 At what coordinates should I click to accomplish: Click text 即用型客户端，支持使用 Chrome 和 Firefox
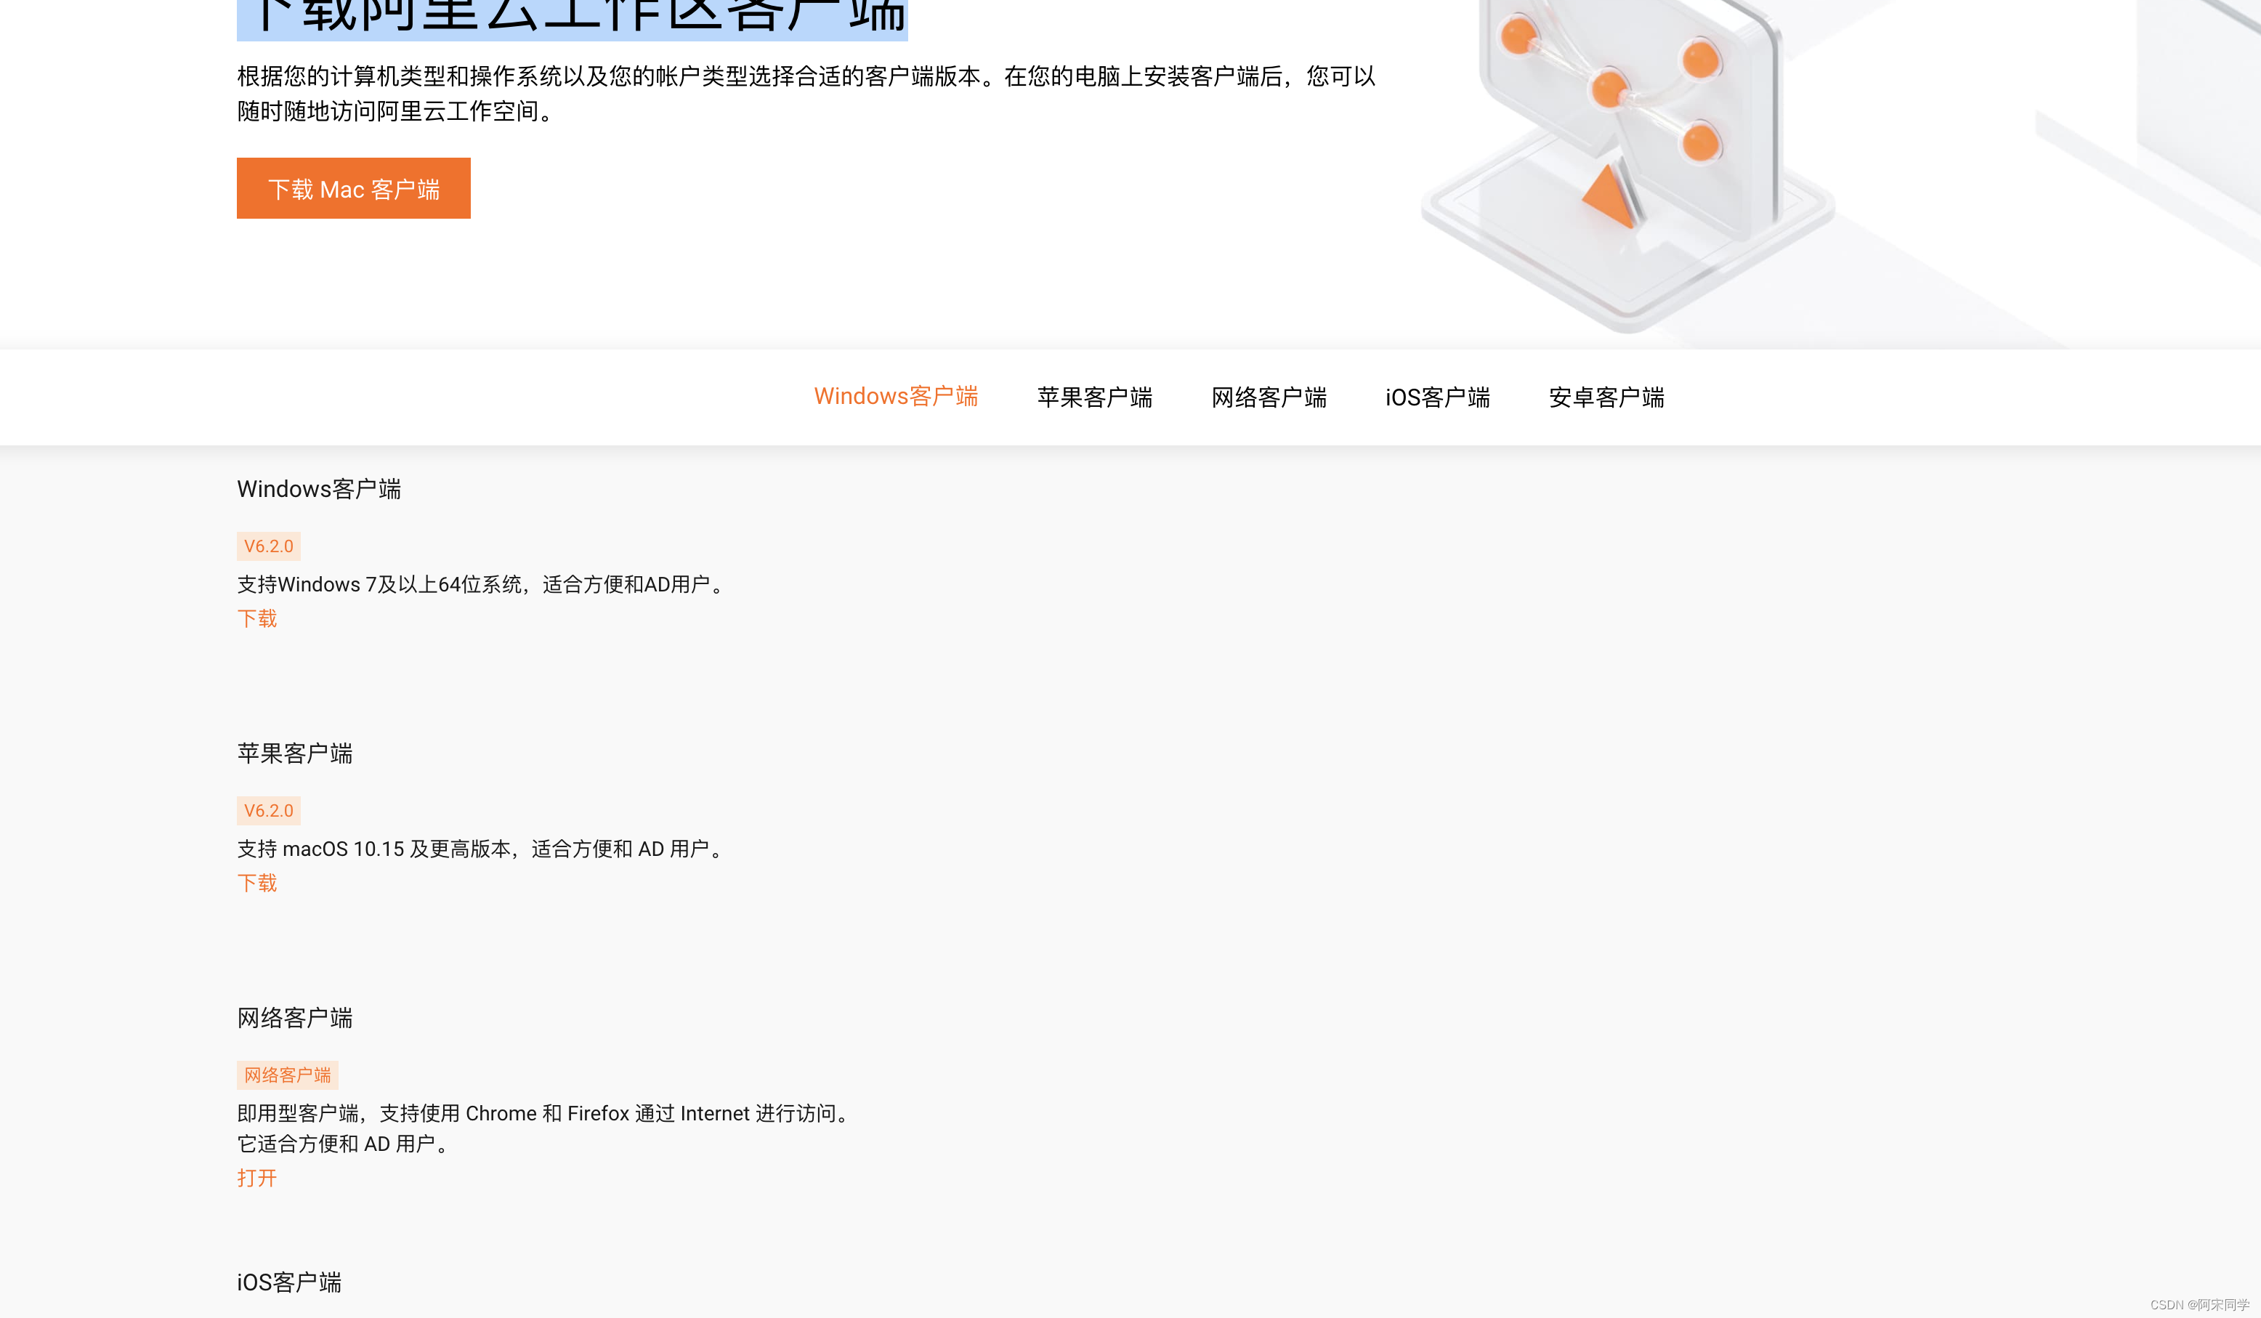click(x=433, y=1113)
